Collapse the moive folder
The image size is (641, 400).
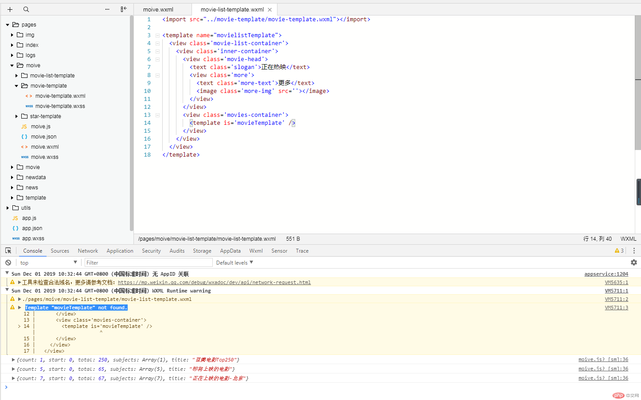(12, 65)
